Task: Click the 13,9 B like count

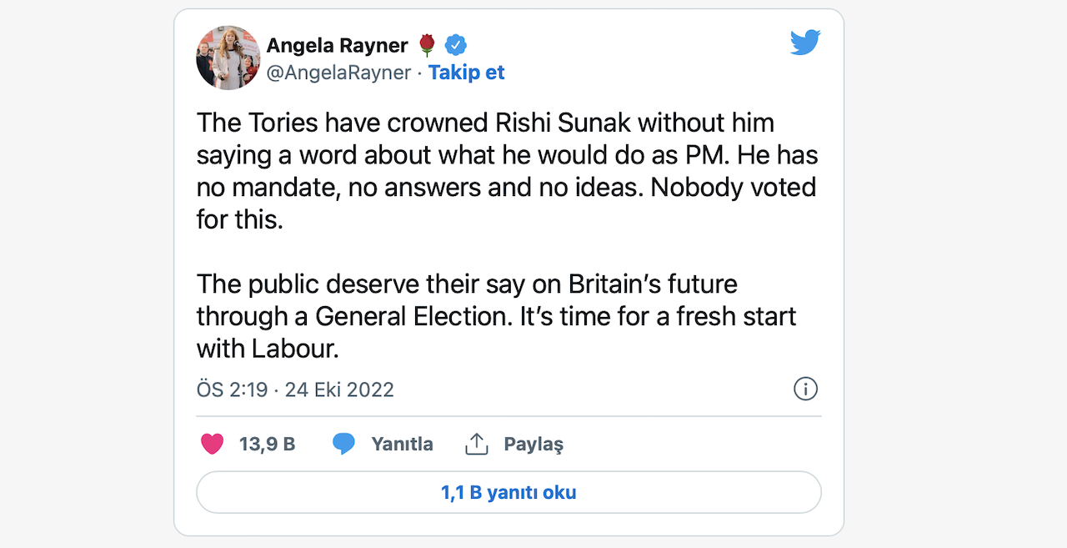Action: pyautogui.click(x=267, y=444)
